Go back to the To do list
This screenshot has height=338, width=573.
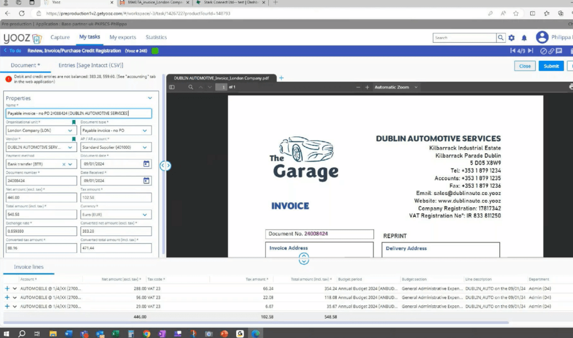click(x=12, y=51)
